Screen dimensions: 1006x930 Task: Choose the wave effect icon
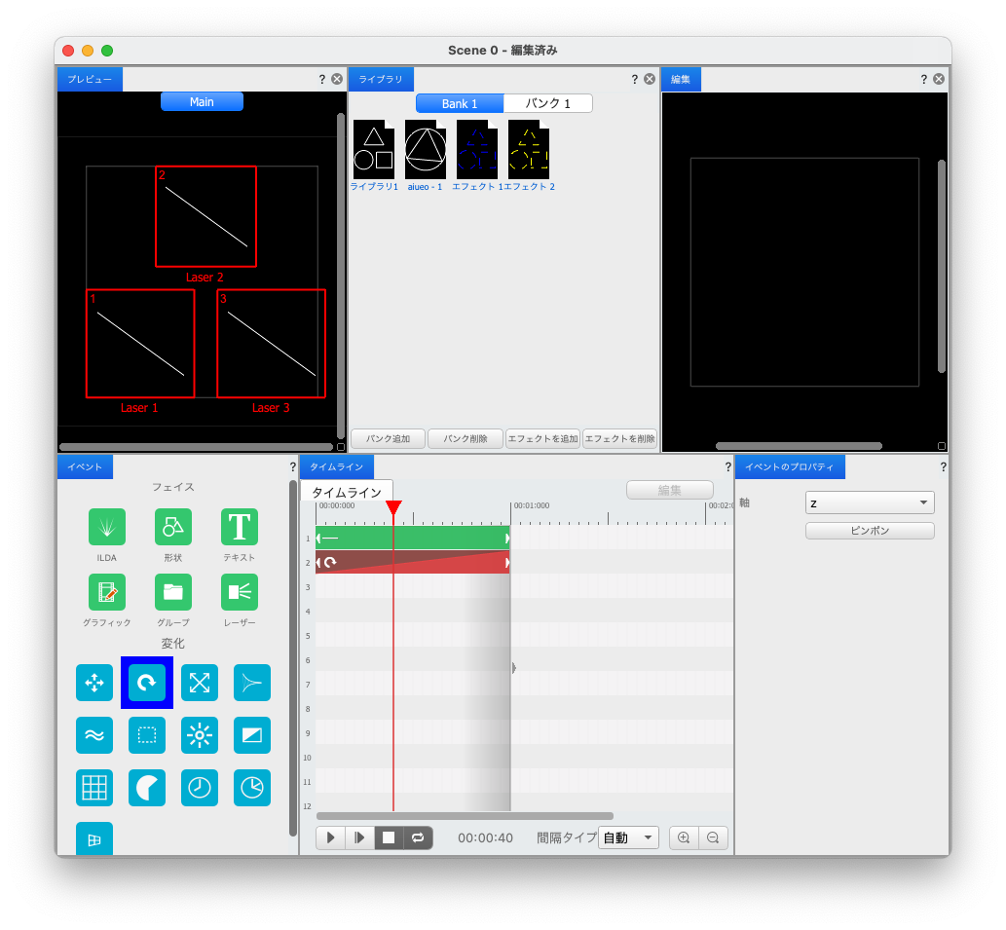[x=94, y=735]
